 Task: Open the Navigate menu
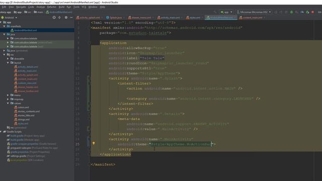pos(21,7)
